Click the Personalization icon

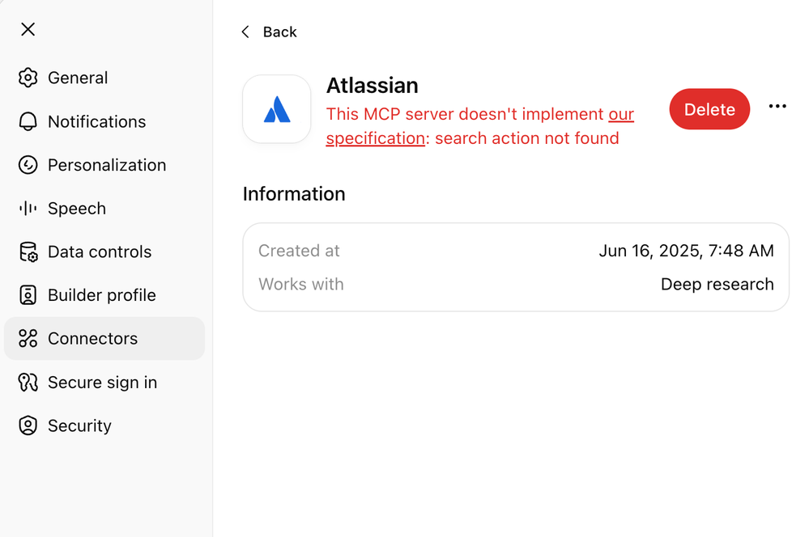pyautogui.click(x=28, y=165)
